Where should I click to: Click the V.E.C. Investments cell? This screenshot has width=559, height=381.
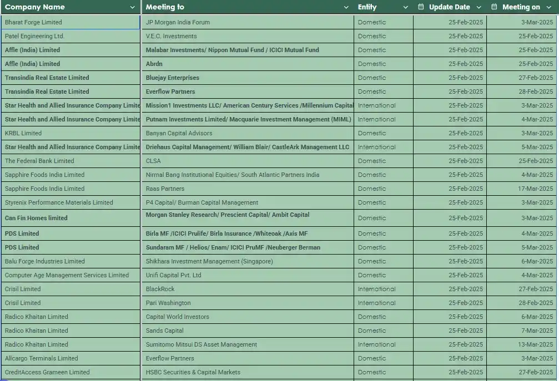click(x=248, y=36)
